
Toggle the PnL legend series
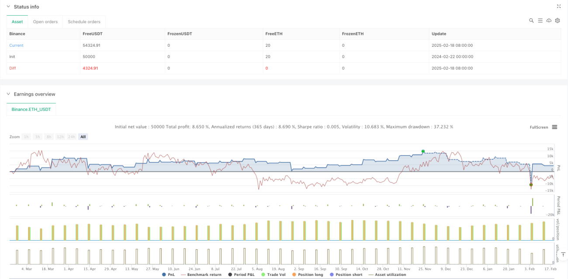[169, 275]
